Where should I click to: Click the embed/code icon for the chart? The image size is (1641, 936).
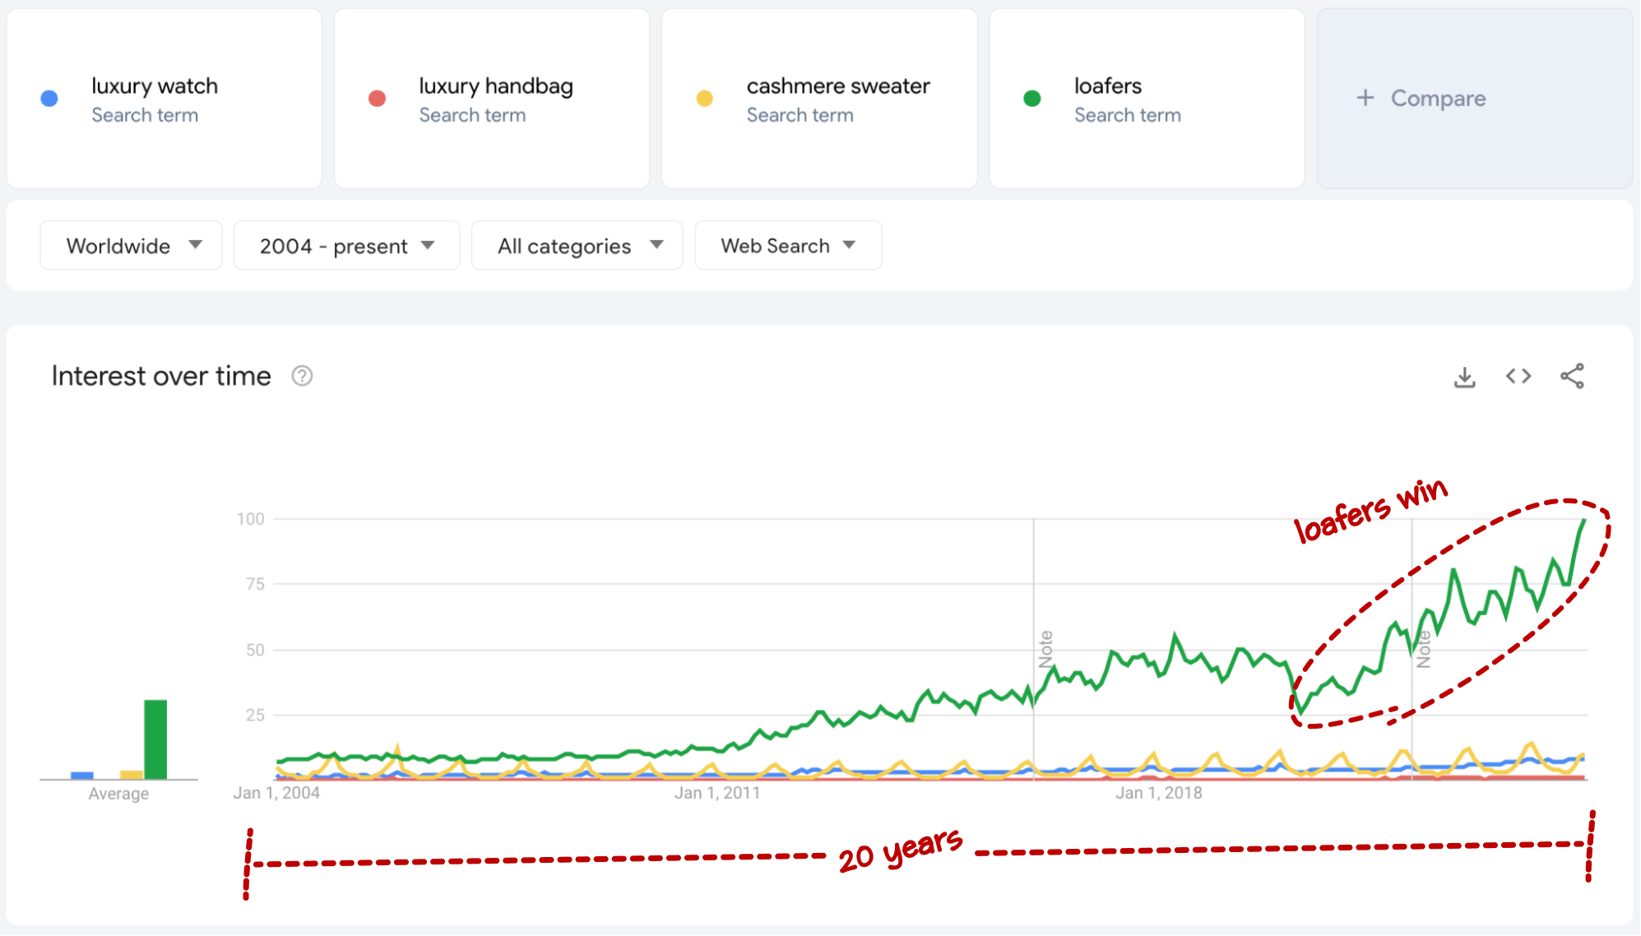tap(1518, 375)
